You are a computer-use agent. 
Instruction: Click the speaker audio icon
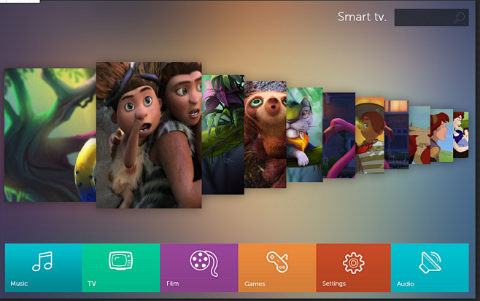(430, 262)
